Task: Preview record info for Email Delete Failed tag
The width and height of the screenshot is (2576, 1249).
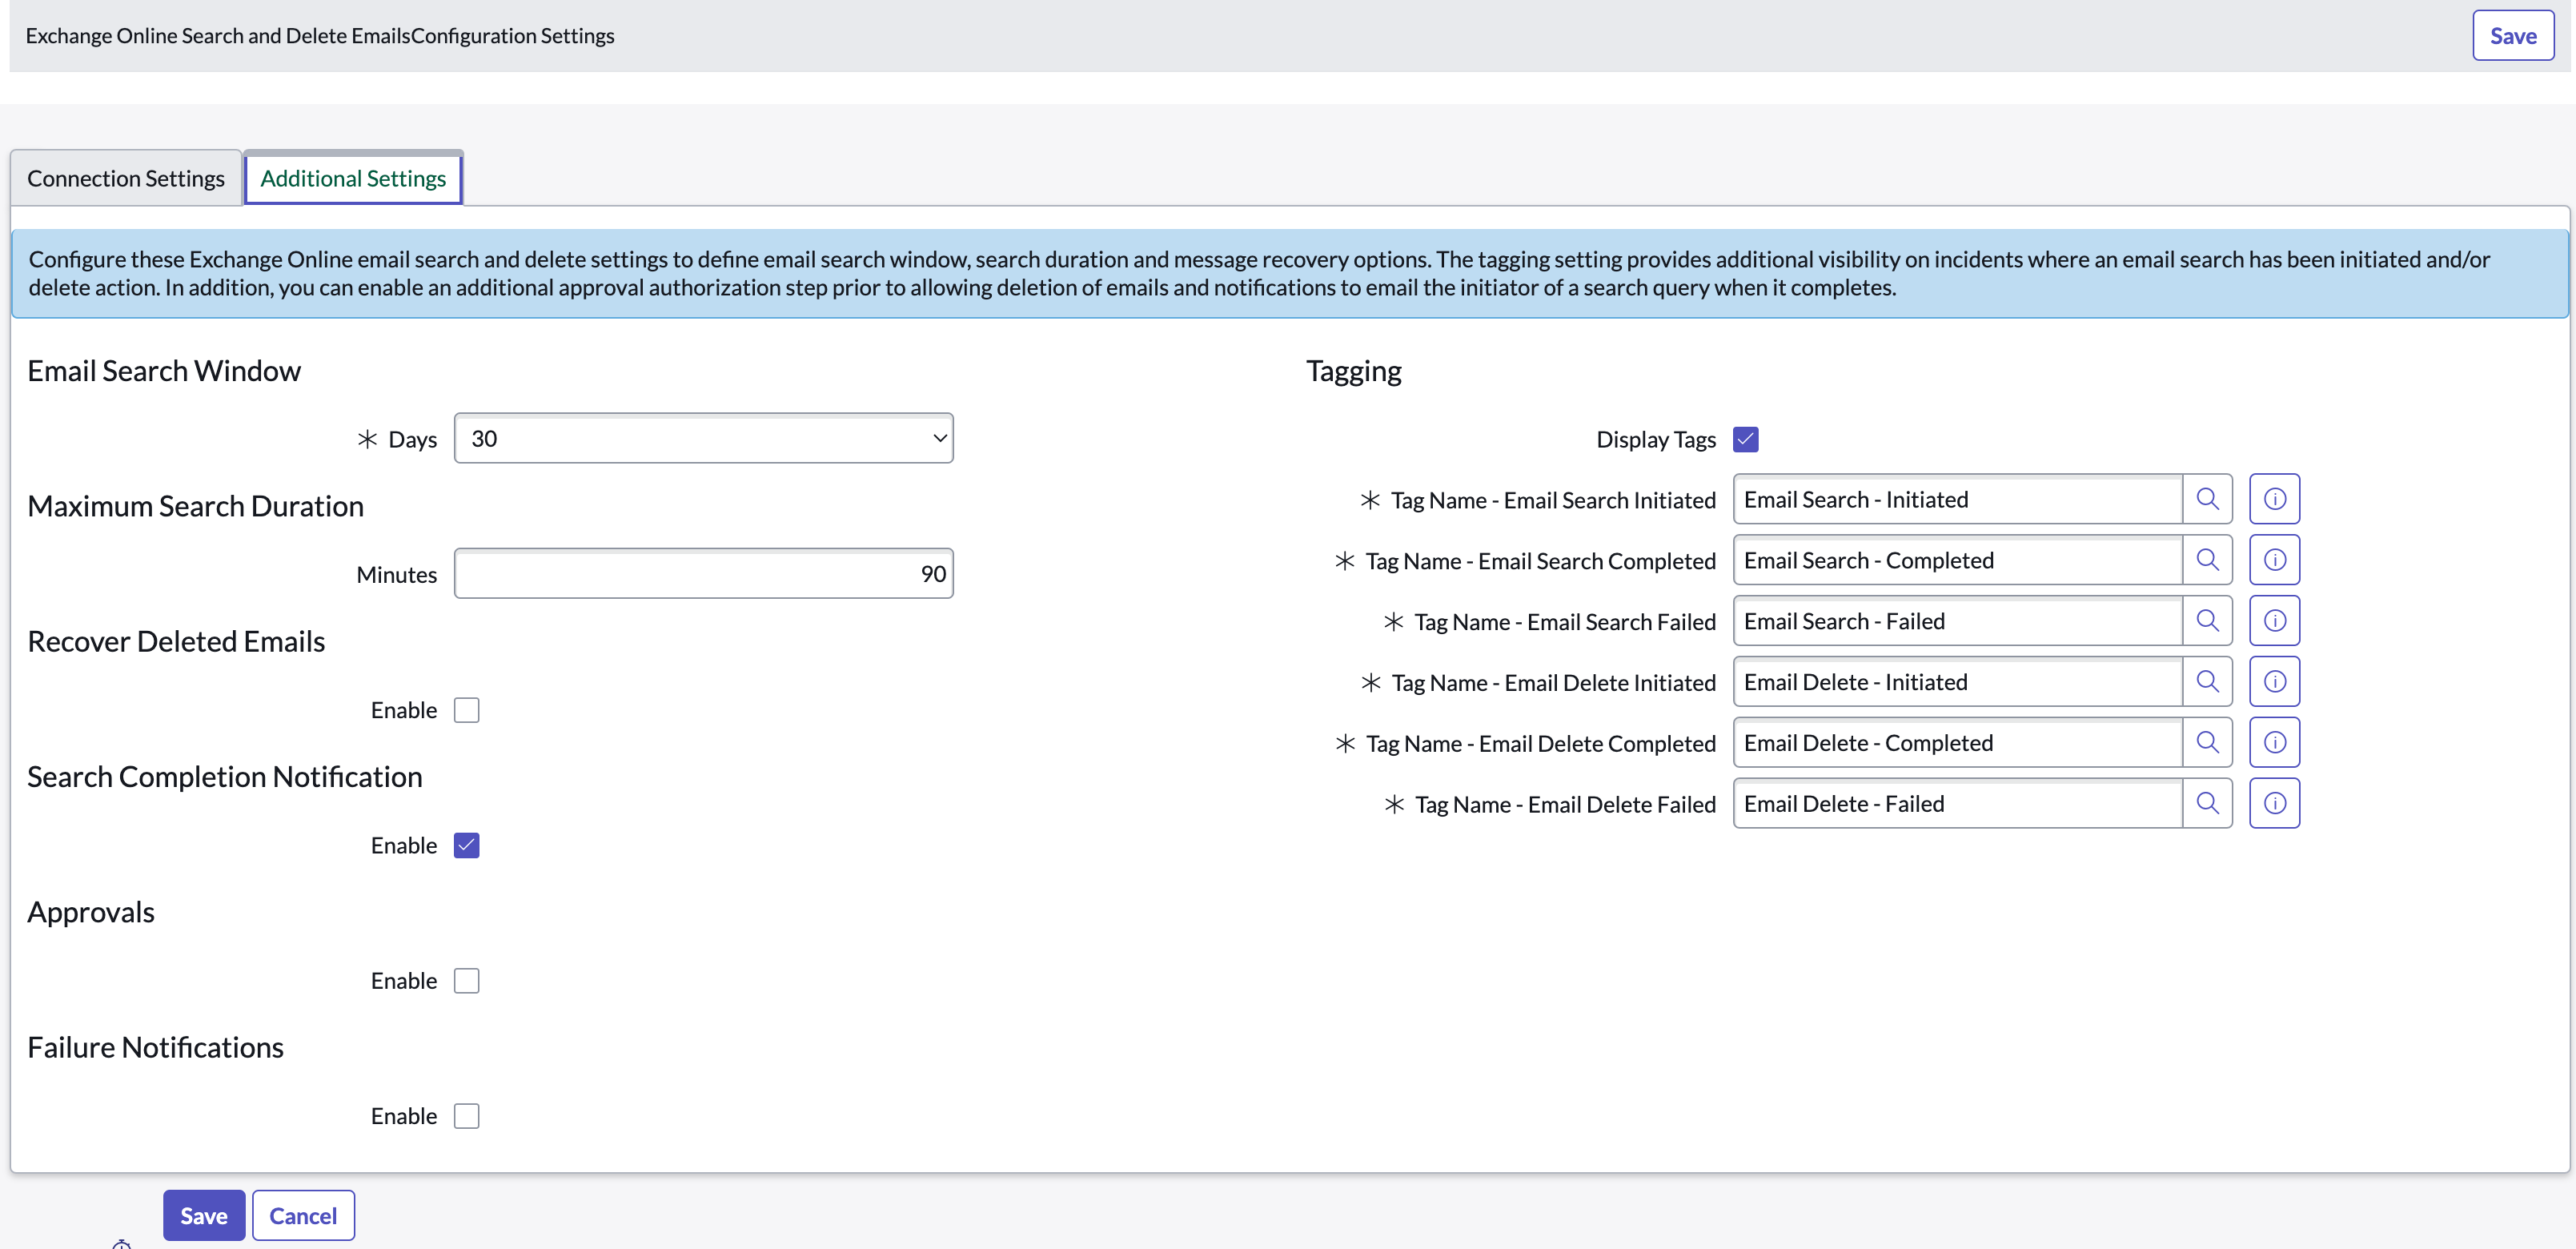Action: tap(2274, 804)
